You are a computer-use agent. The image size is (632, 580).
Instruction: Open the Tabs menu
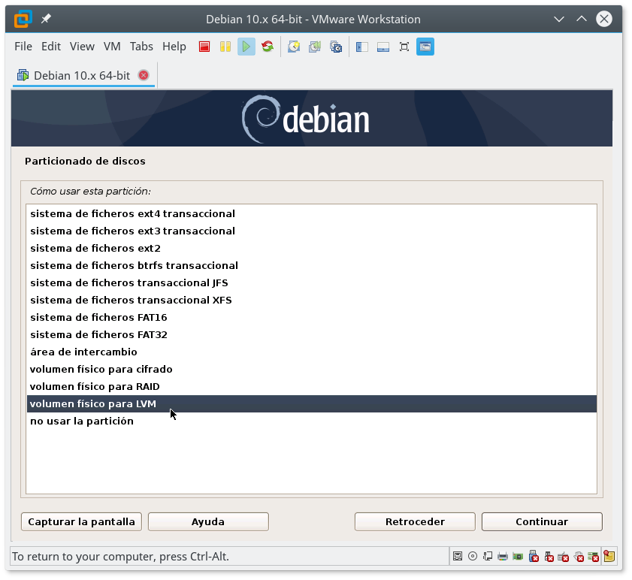tap(141, 47)
